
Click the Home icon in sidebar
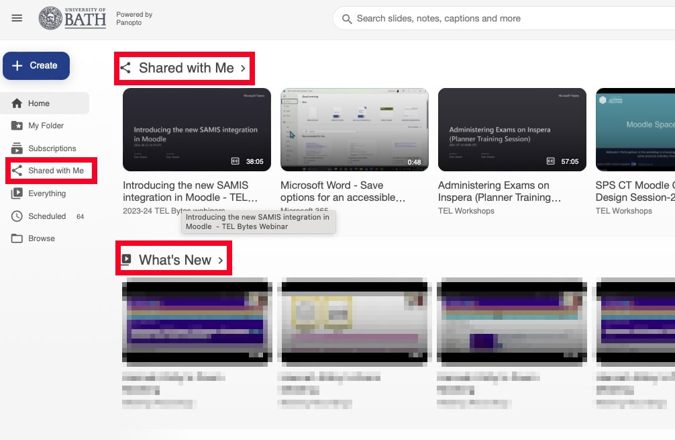[17, 103]
